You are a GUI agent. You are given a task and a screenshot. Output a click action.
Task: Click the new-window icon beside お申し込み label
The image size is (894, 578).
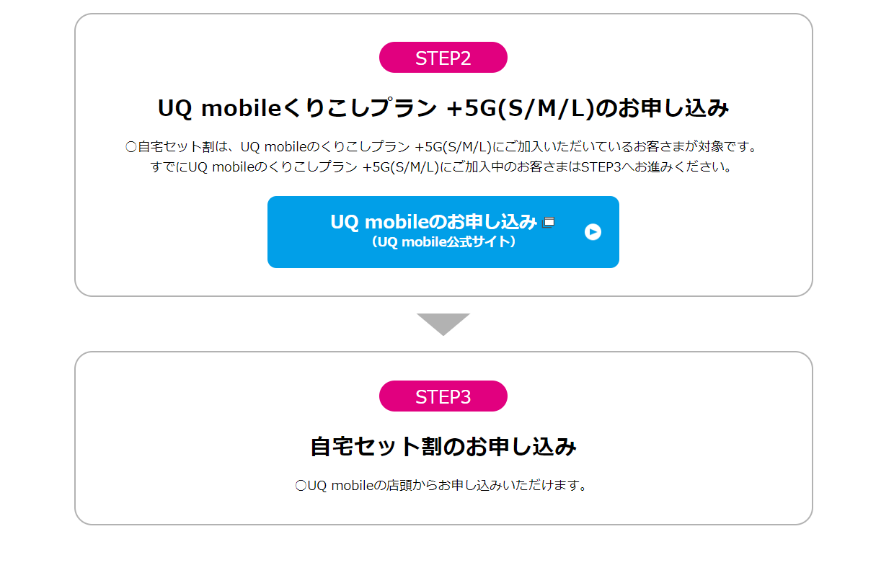coord(549,222)
